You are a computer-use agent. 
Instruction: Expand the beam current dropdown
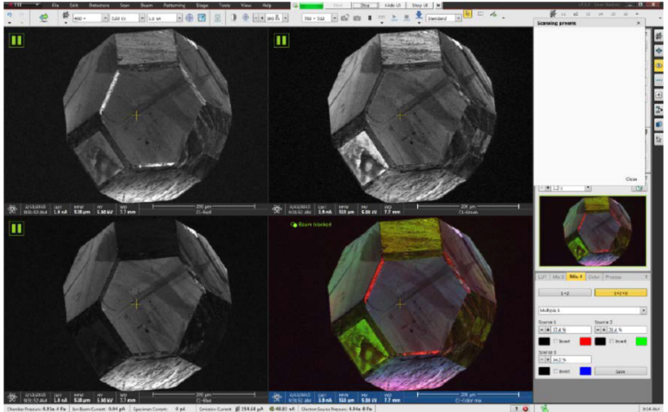[x=179, y=18]
